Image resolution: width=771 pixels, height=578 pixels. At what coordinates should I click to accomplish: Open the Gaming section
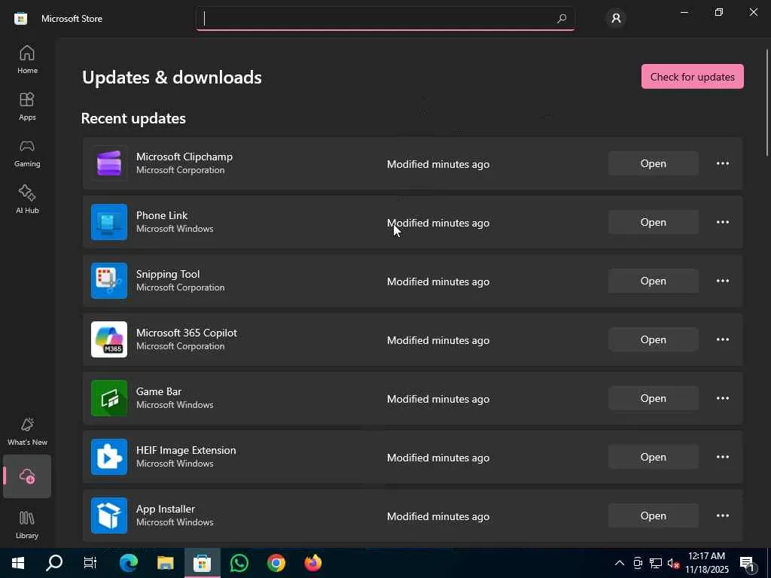pyautogui.click(x=27, y=153)
